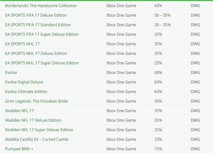Open EA SPORTS FIFA 17 Deluxe Edition link
Screen dimensions: 213x153
click(36, 15)
